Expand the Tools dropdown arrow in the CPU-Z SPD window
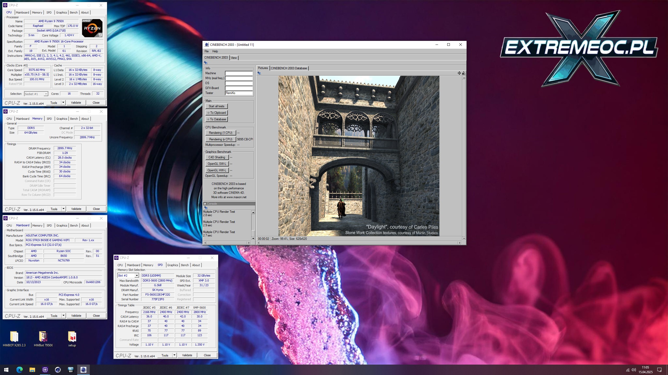668x375 pixels. pos(174,355)
